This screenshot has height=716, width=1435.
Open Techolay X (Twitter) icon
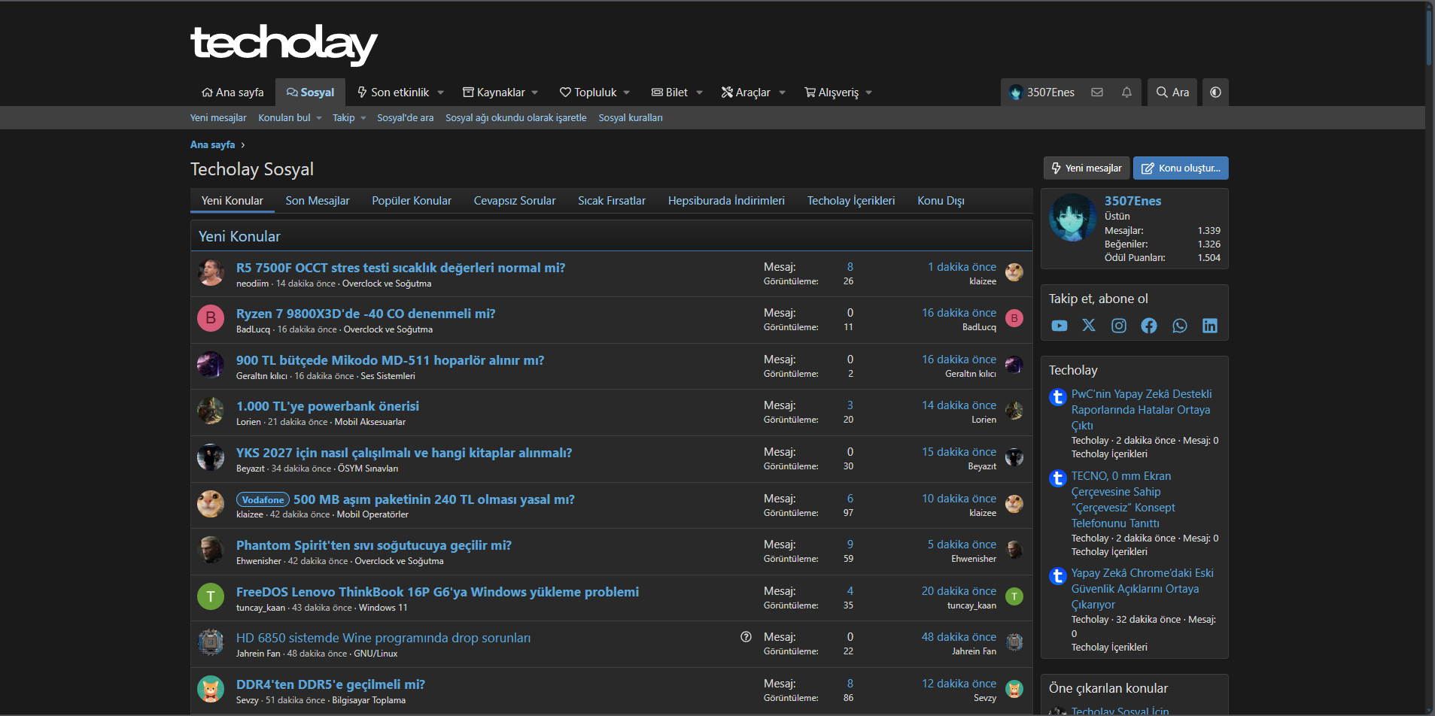coord(1089,326)
